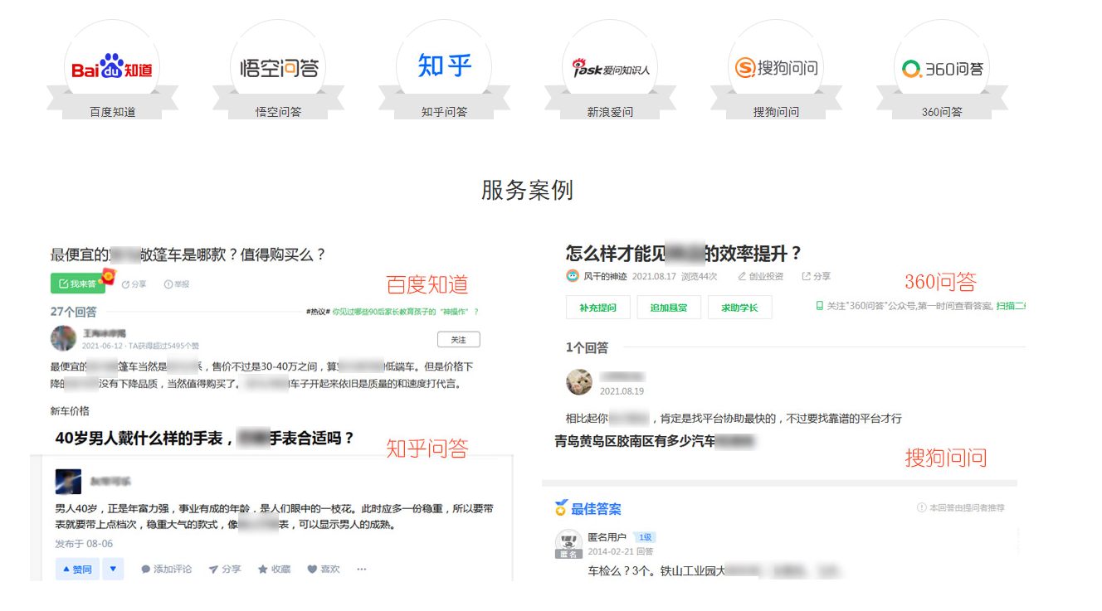Click the Sogou Wenwen (搜狗问问) logo

[x=776, y=68]
